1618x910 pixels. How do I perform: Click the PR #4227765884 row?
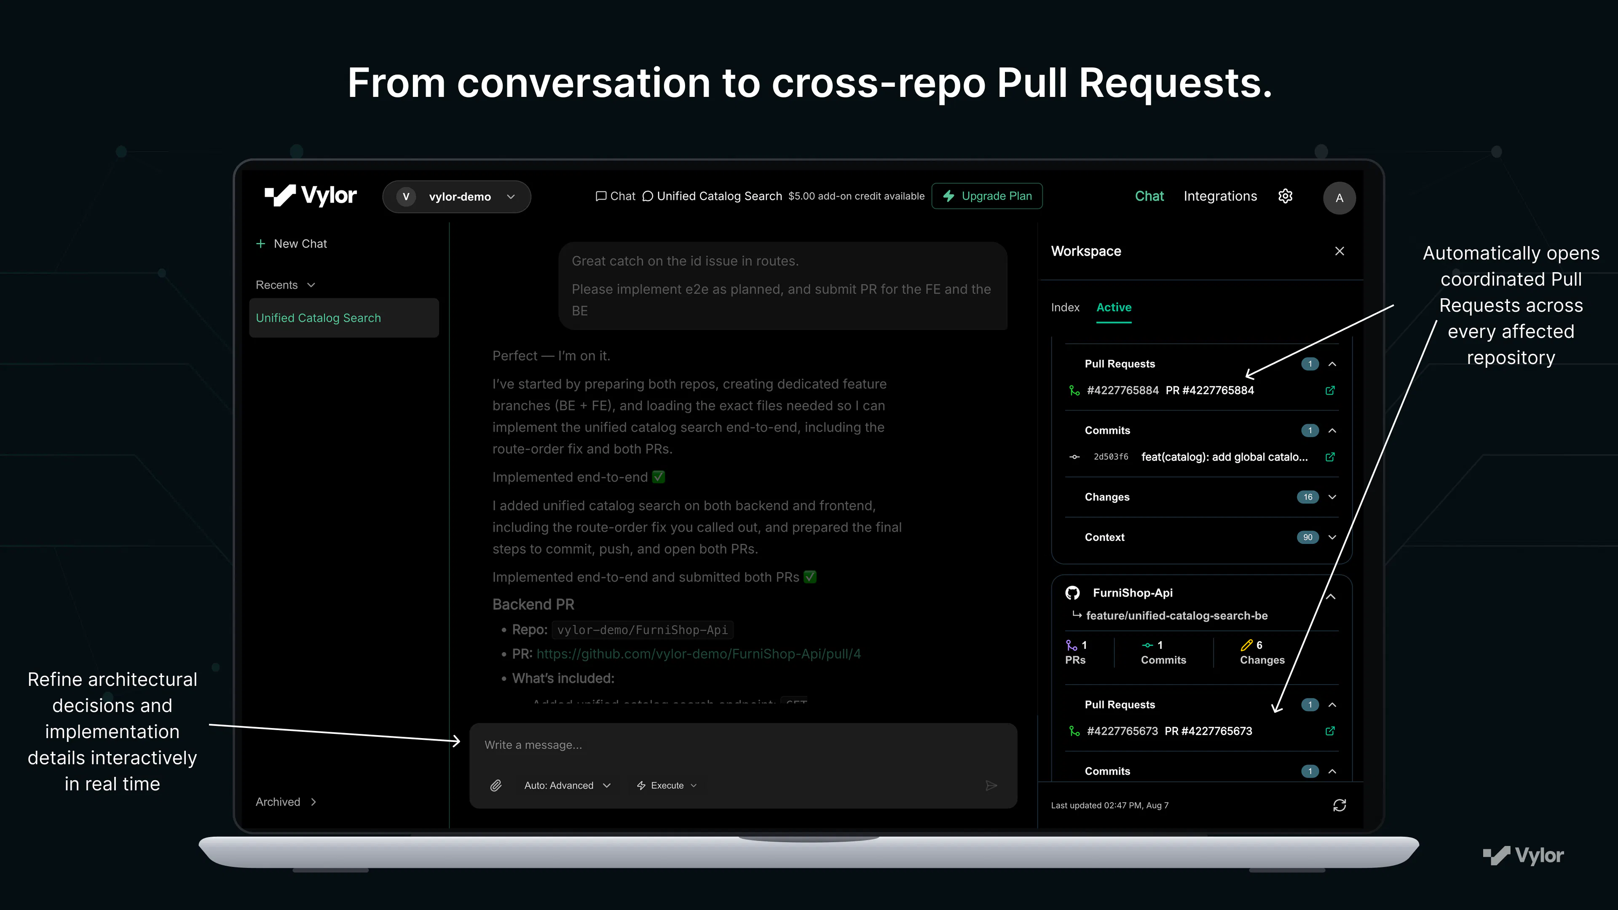[x=1202, y=390]
